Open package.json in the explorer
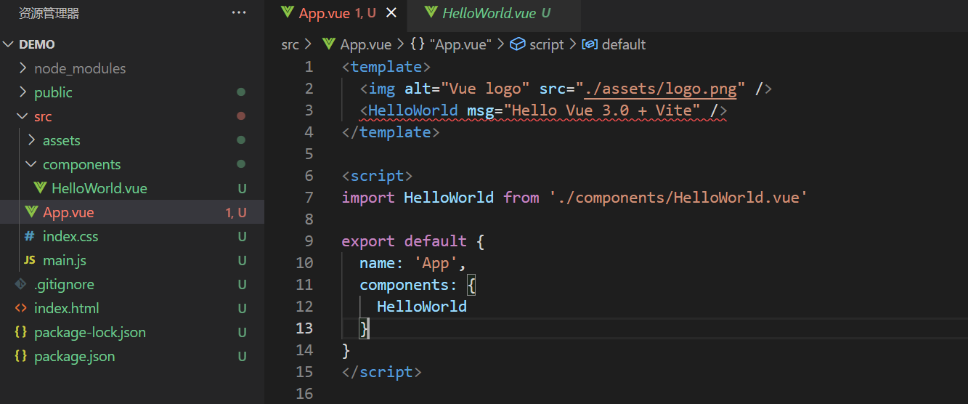 (75, 356)
